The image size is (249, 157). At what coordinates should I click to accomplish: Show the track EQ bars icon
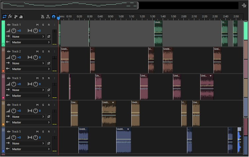coord(21,17)
